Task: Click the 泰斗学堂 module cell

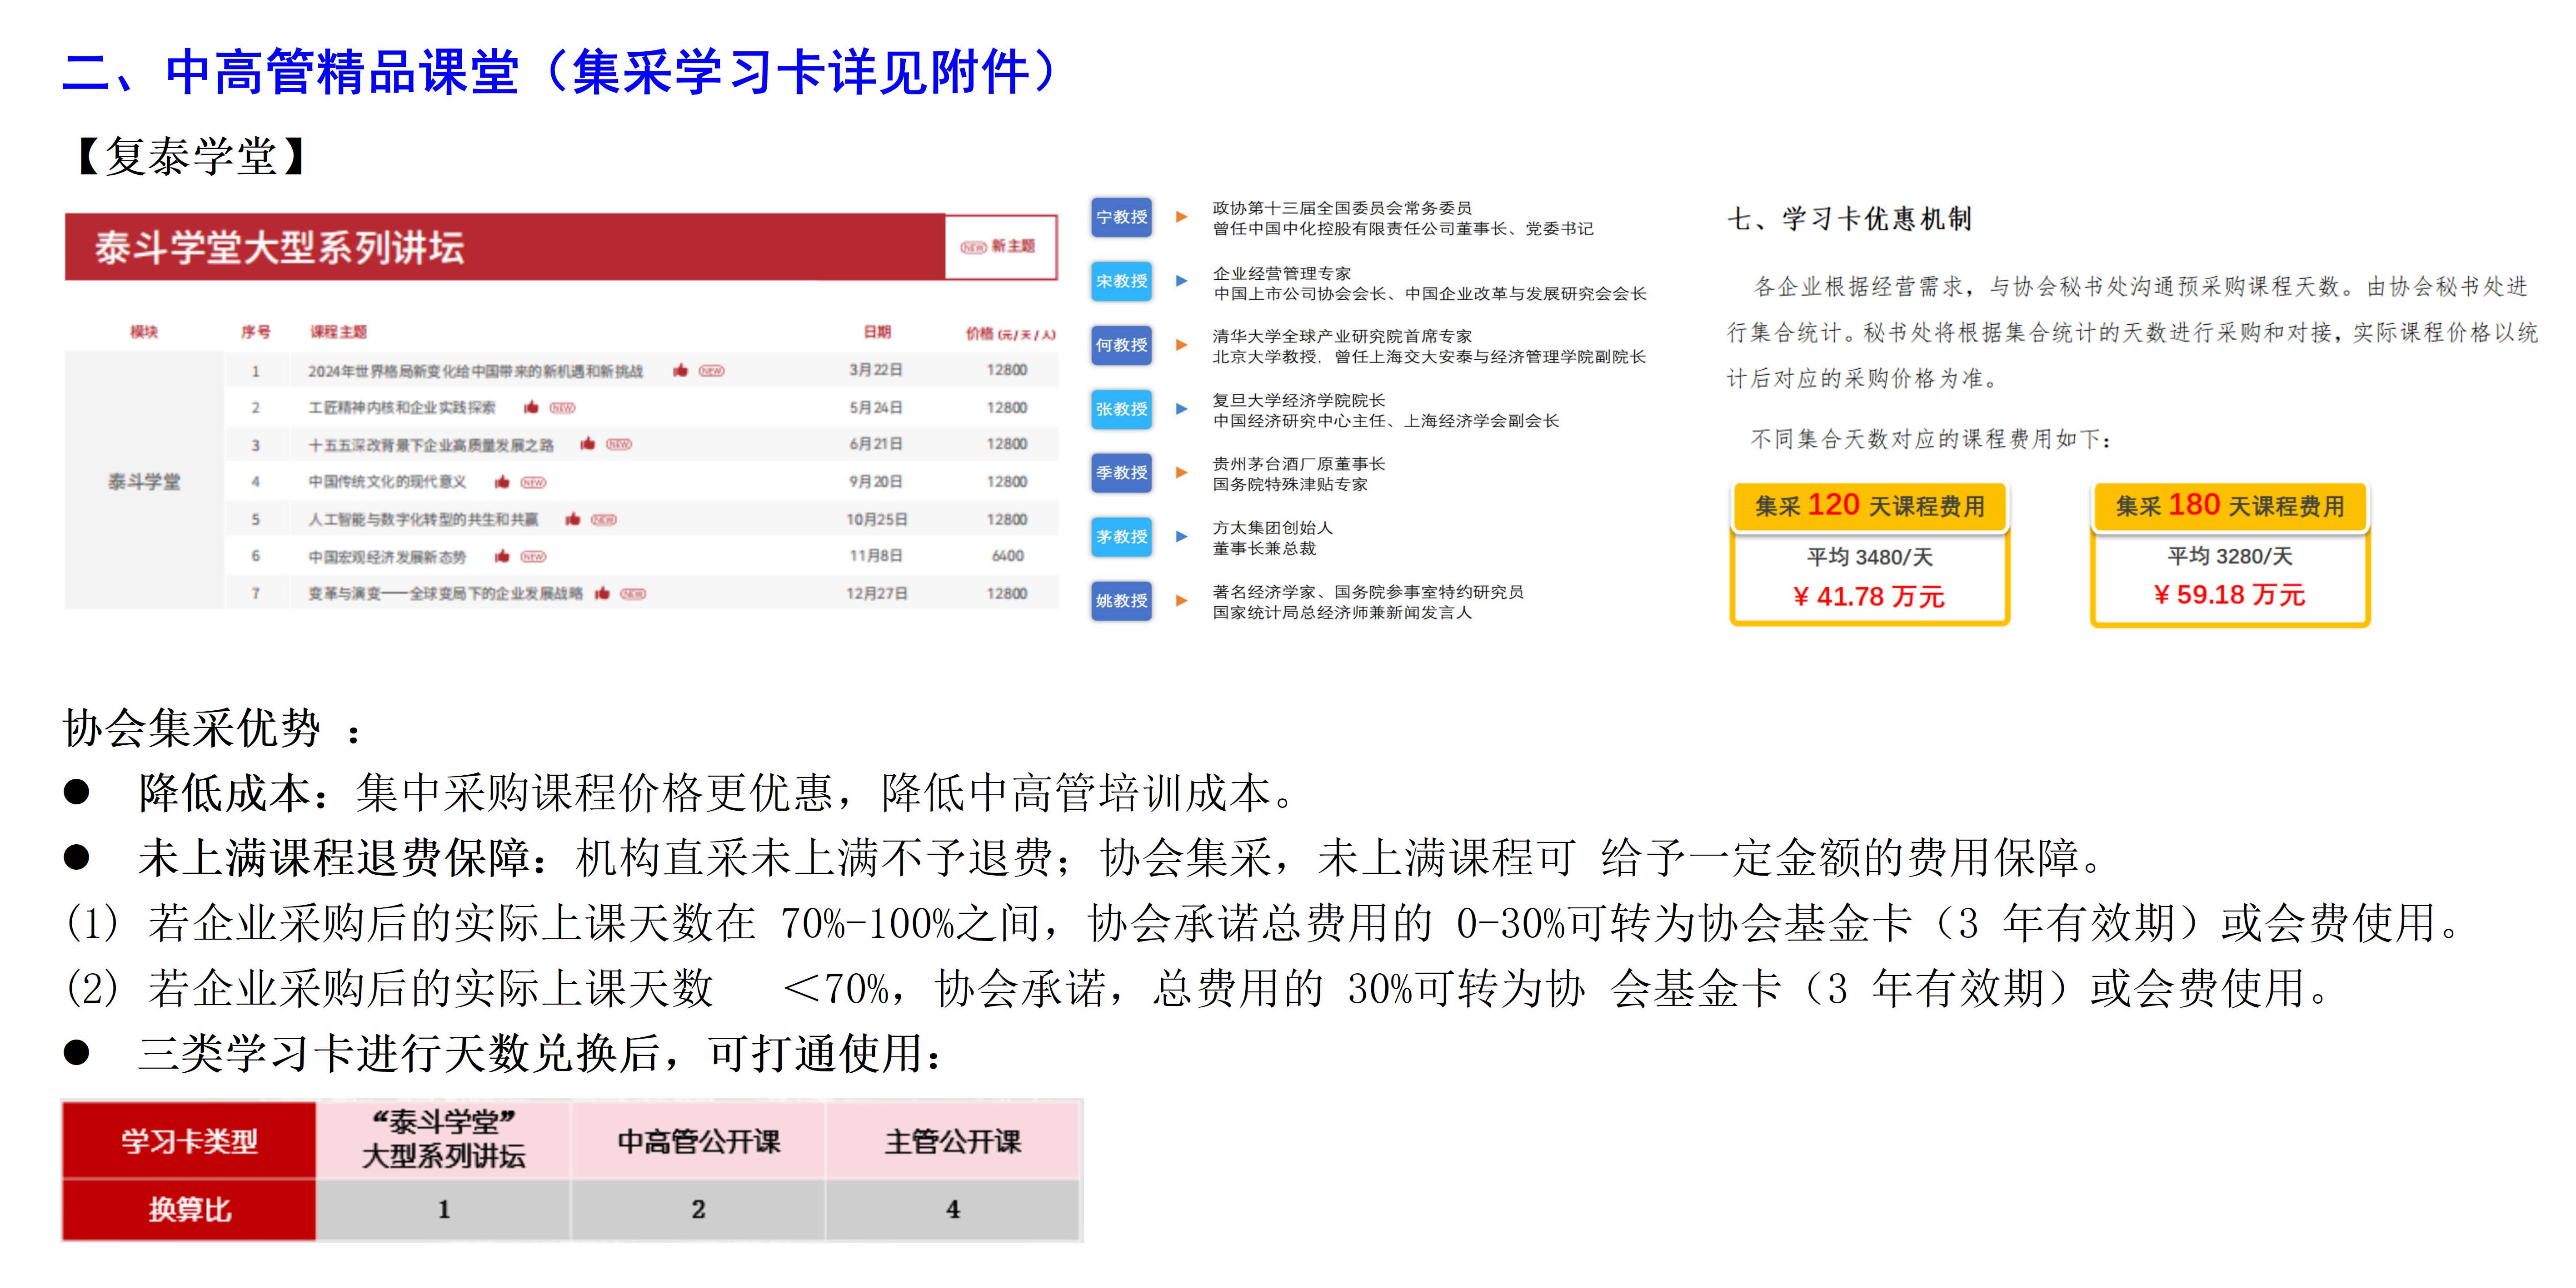Action: coord(144,481)
